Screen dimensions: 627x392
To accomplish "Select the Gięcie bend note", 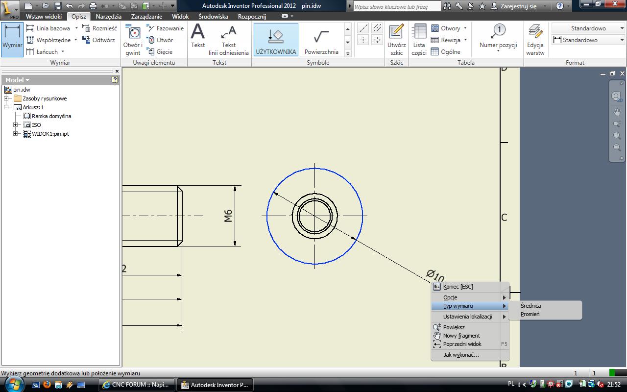I will 160,52.
